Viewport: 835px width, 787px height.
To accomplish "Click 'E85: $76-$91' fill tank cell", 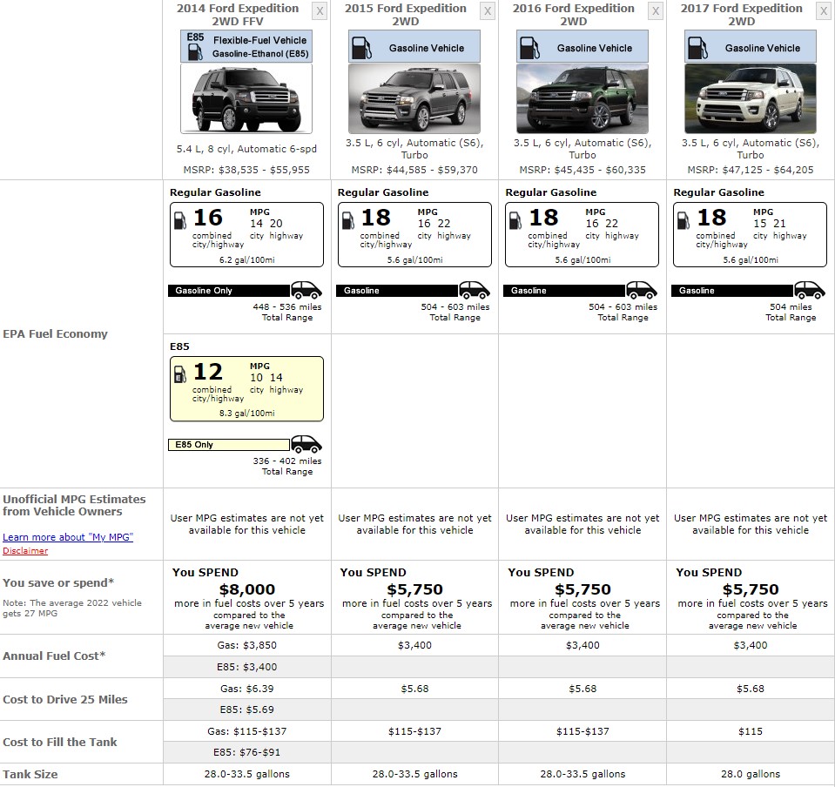I will pos(247,752).
